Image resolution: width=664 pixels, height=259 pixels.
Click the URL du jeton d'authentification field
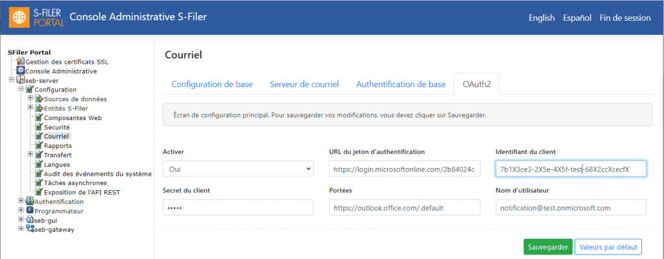[405, 169]
